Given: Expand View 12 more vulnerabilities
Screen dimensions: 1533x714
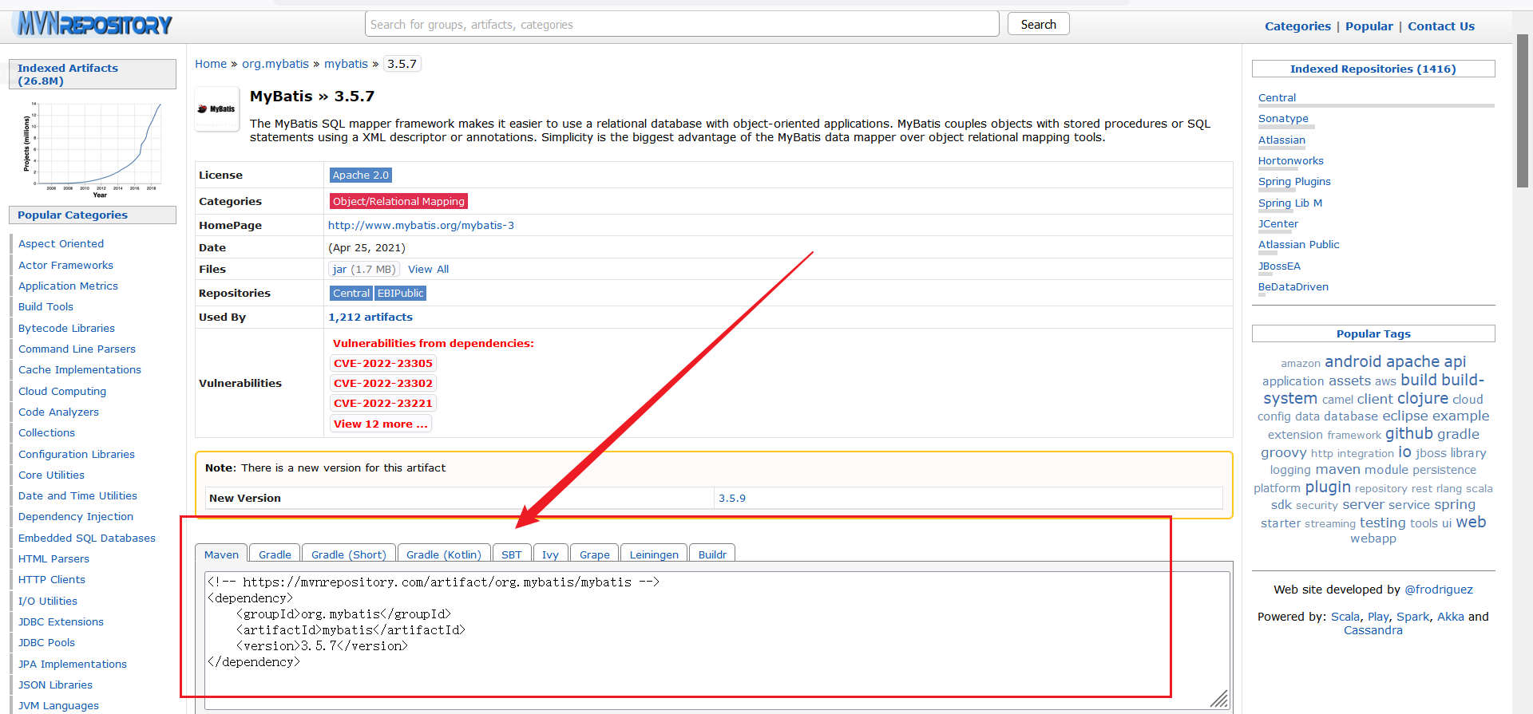Looking at the screenshot, I should pyautogui.click(x=381, y=424).
